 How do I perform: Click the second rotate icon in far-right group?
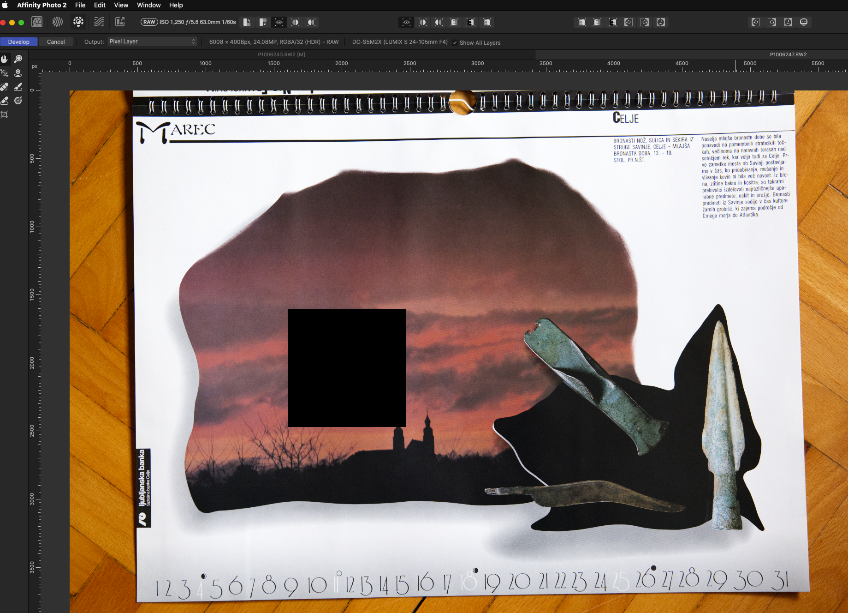pyautogui.click(x=772, y=22)
